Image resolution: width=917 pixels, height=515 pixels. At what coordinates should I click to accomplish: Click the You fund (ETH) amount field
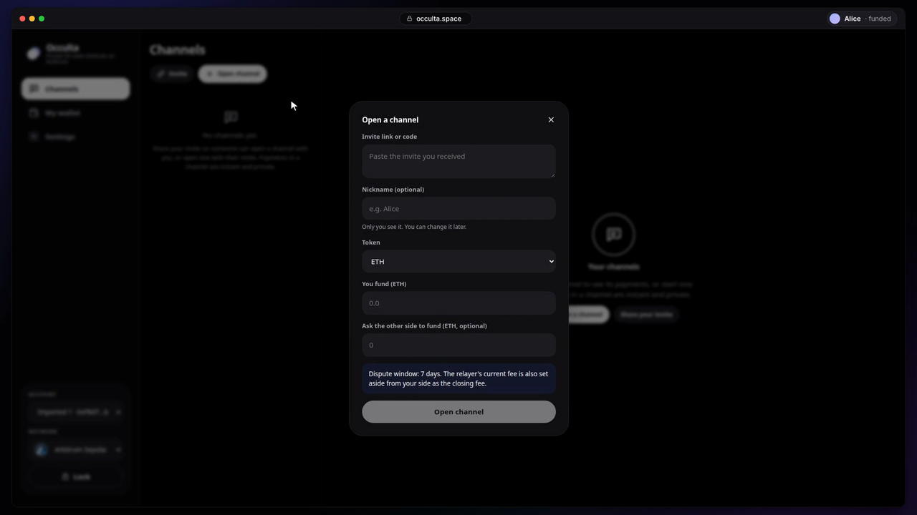pyautogui.click(x=458, y=303)
